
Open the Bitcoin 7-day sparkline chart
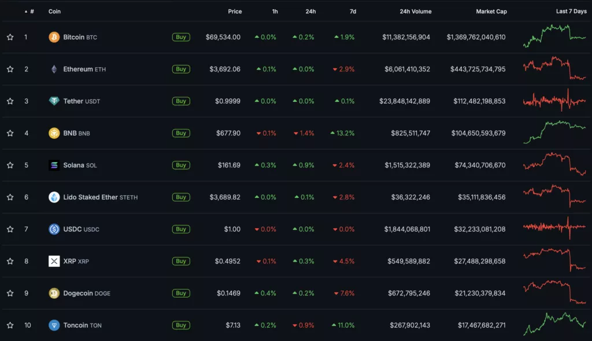pyautogui.click(x=554, y=36)
